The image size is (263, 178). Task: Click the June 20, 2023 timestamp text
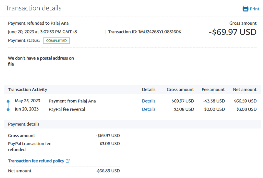pos(42,32)
